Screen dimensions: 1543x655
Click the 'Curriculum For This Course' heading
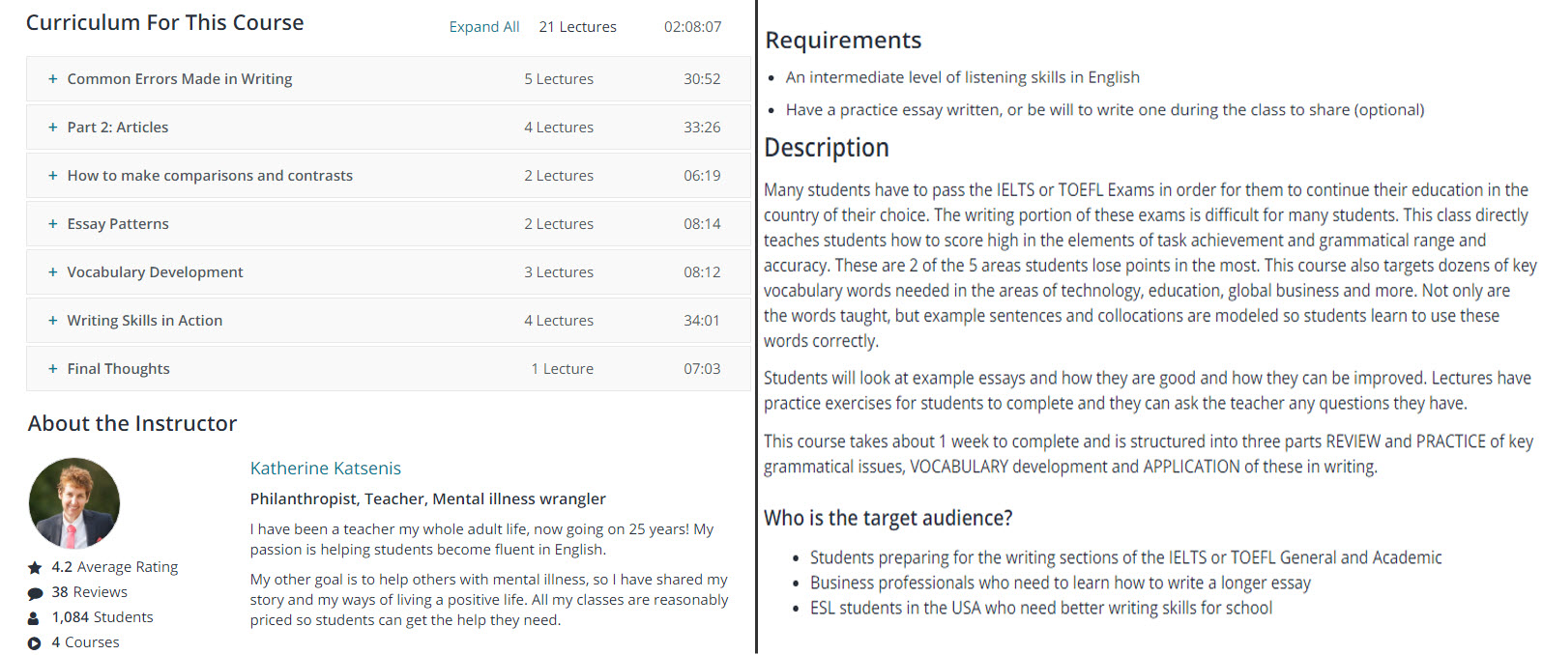click(x=164, y=22)
